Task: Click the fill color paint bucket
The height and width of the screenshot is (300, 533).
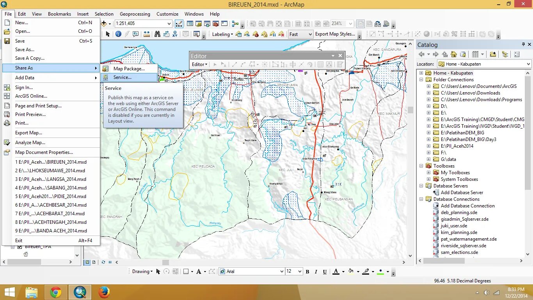Action: (350, 271)
